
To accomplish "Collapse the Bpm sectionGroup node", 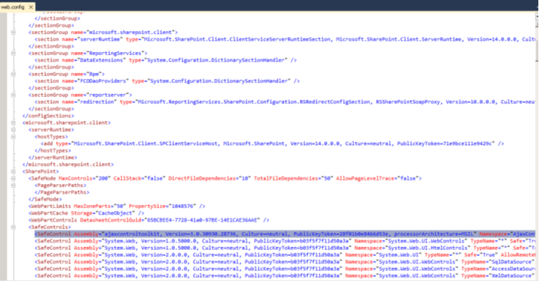I will coord(13,74).
